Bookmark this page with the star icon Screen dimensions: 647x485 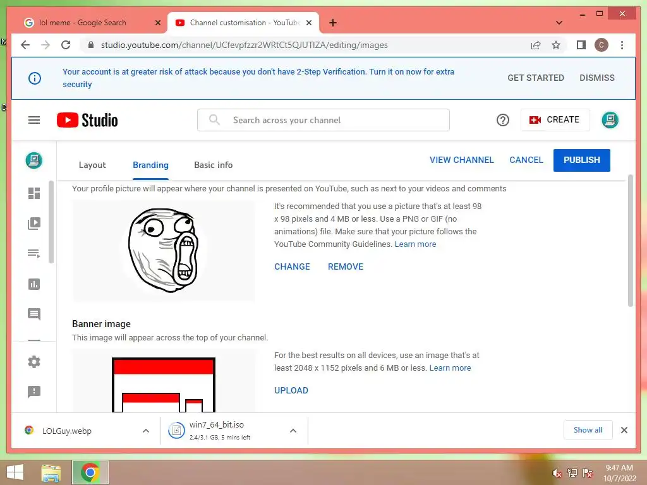556,45
